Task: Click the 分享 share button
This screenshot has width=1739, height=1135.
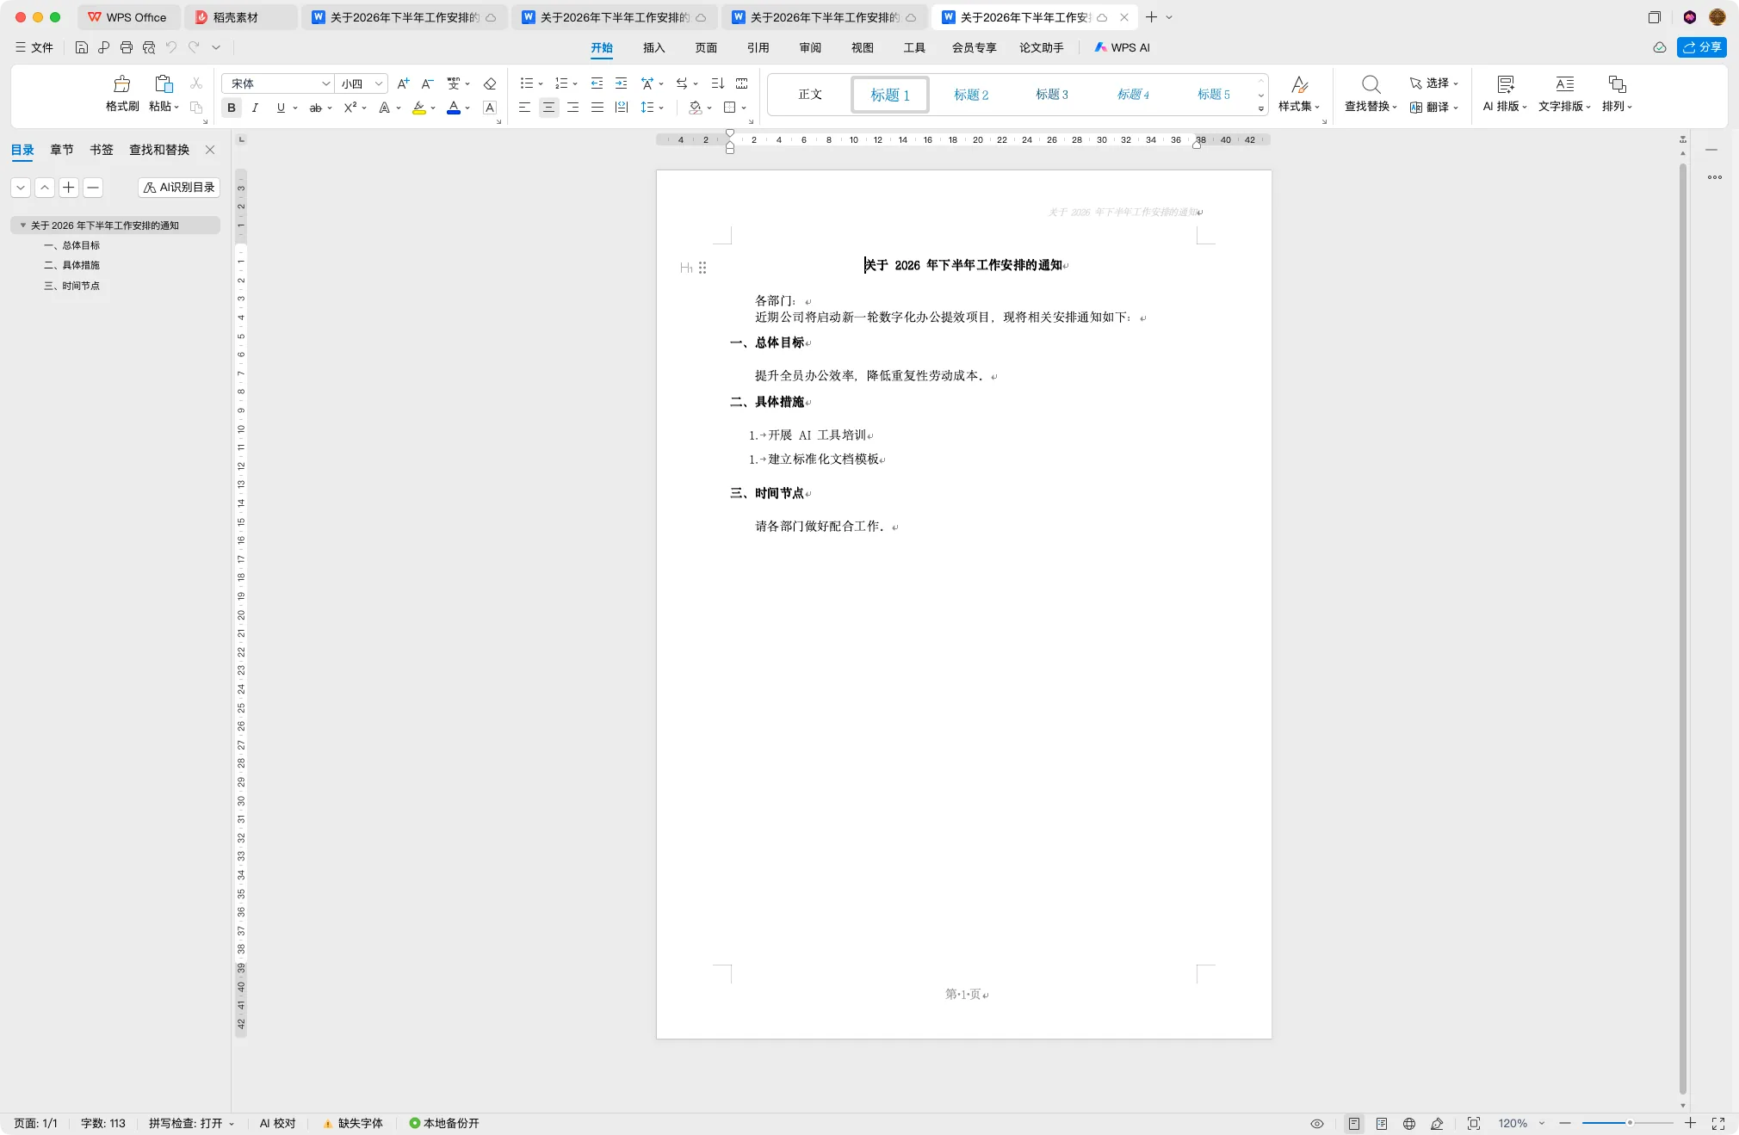Action: point(1701,47)
